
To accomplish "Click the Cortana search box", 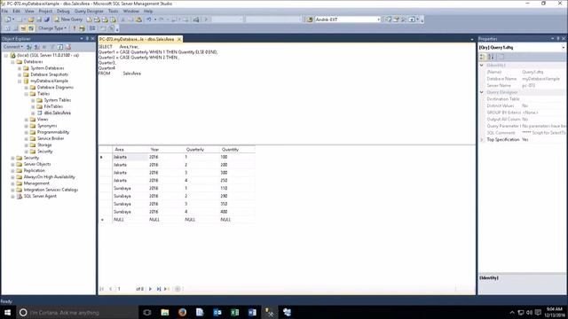I will click(x=77, y=313).
